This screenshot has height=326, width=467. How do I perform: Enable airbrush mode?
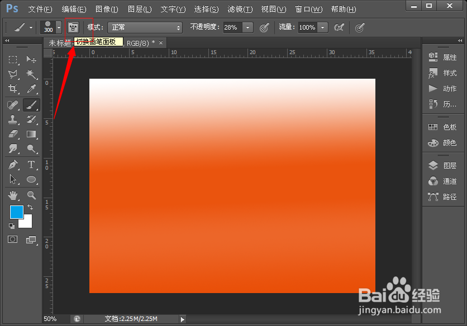click(339, 28)
